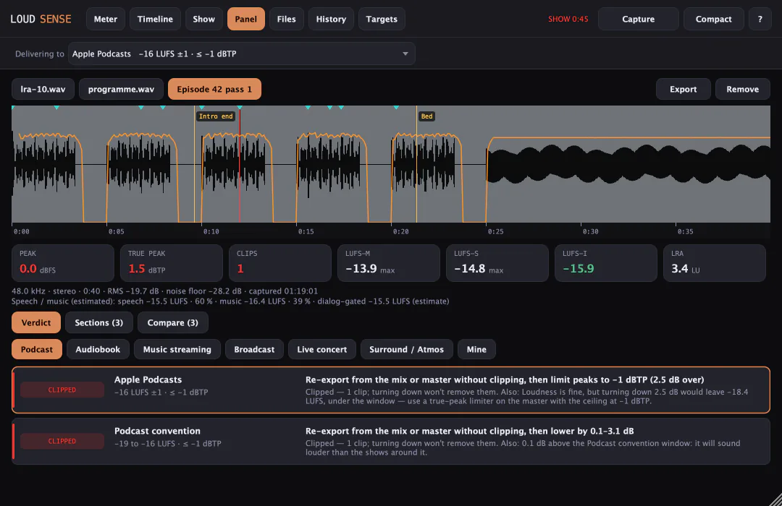Screen dimensions: 782x506
Task: Click the 0:35 mark on the time ruler
Action: 685,231
